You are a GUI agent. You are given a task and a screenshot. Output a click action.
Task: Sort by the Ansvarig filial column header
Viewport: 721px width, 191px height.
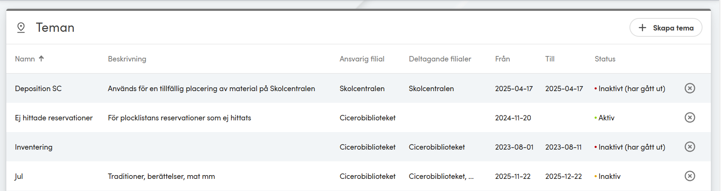point(362,59)
